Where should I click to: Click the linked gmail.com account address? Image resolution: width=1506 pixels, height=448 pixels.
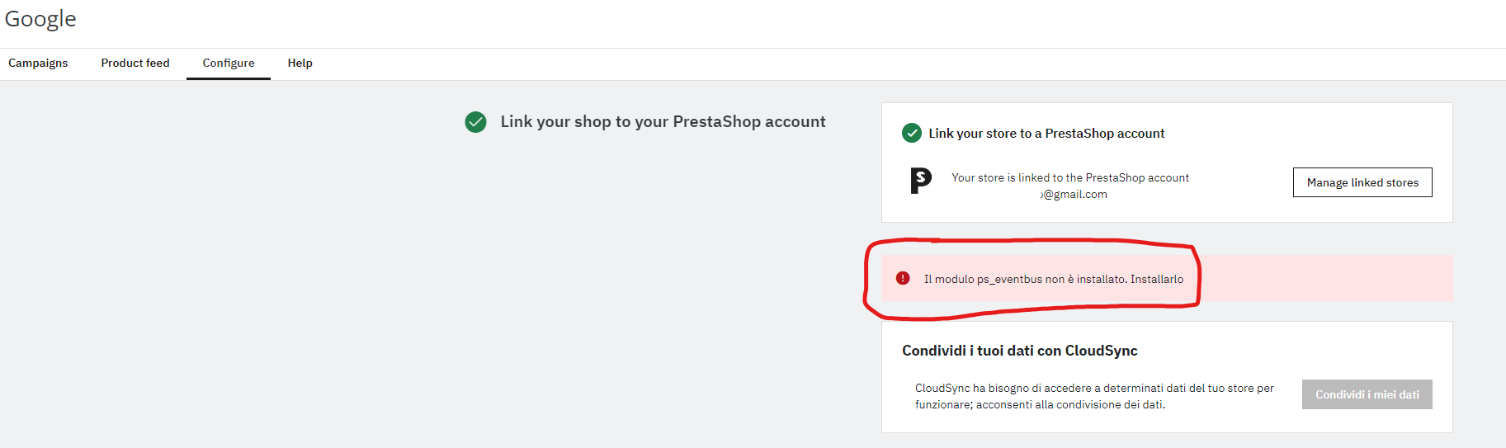pyautogui.click(x=1074, y=195)
